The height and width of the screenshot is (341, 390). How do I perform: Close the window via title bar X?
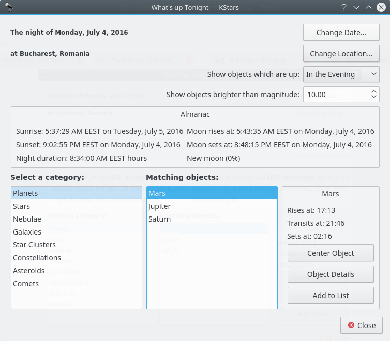(382, 7)
